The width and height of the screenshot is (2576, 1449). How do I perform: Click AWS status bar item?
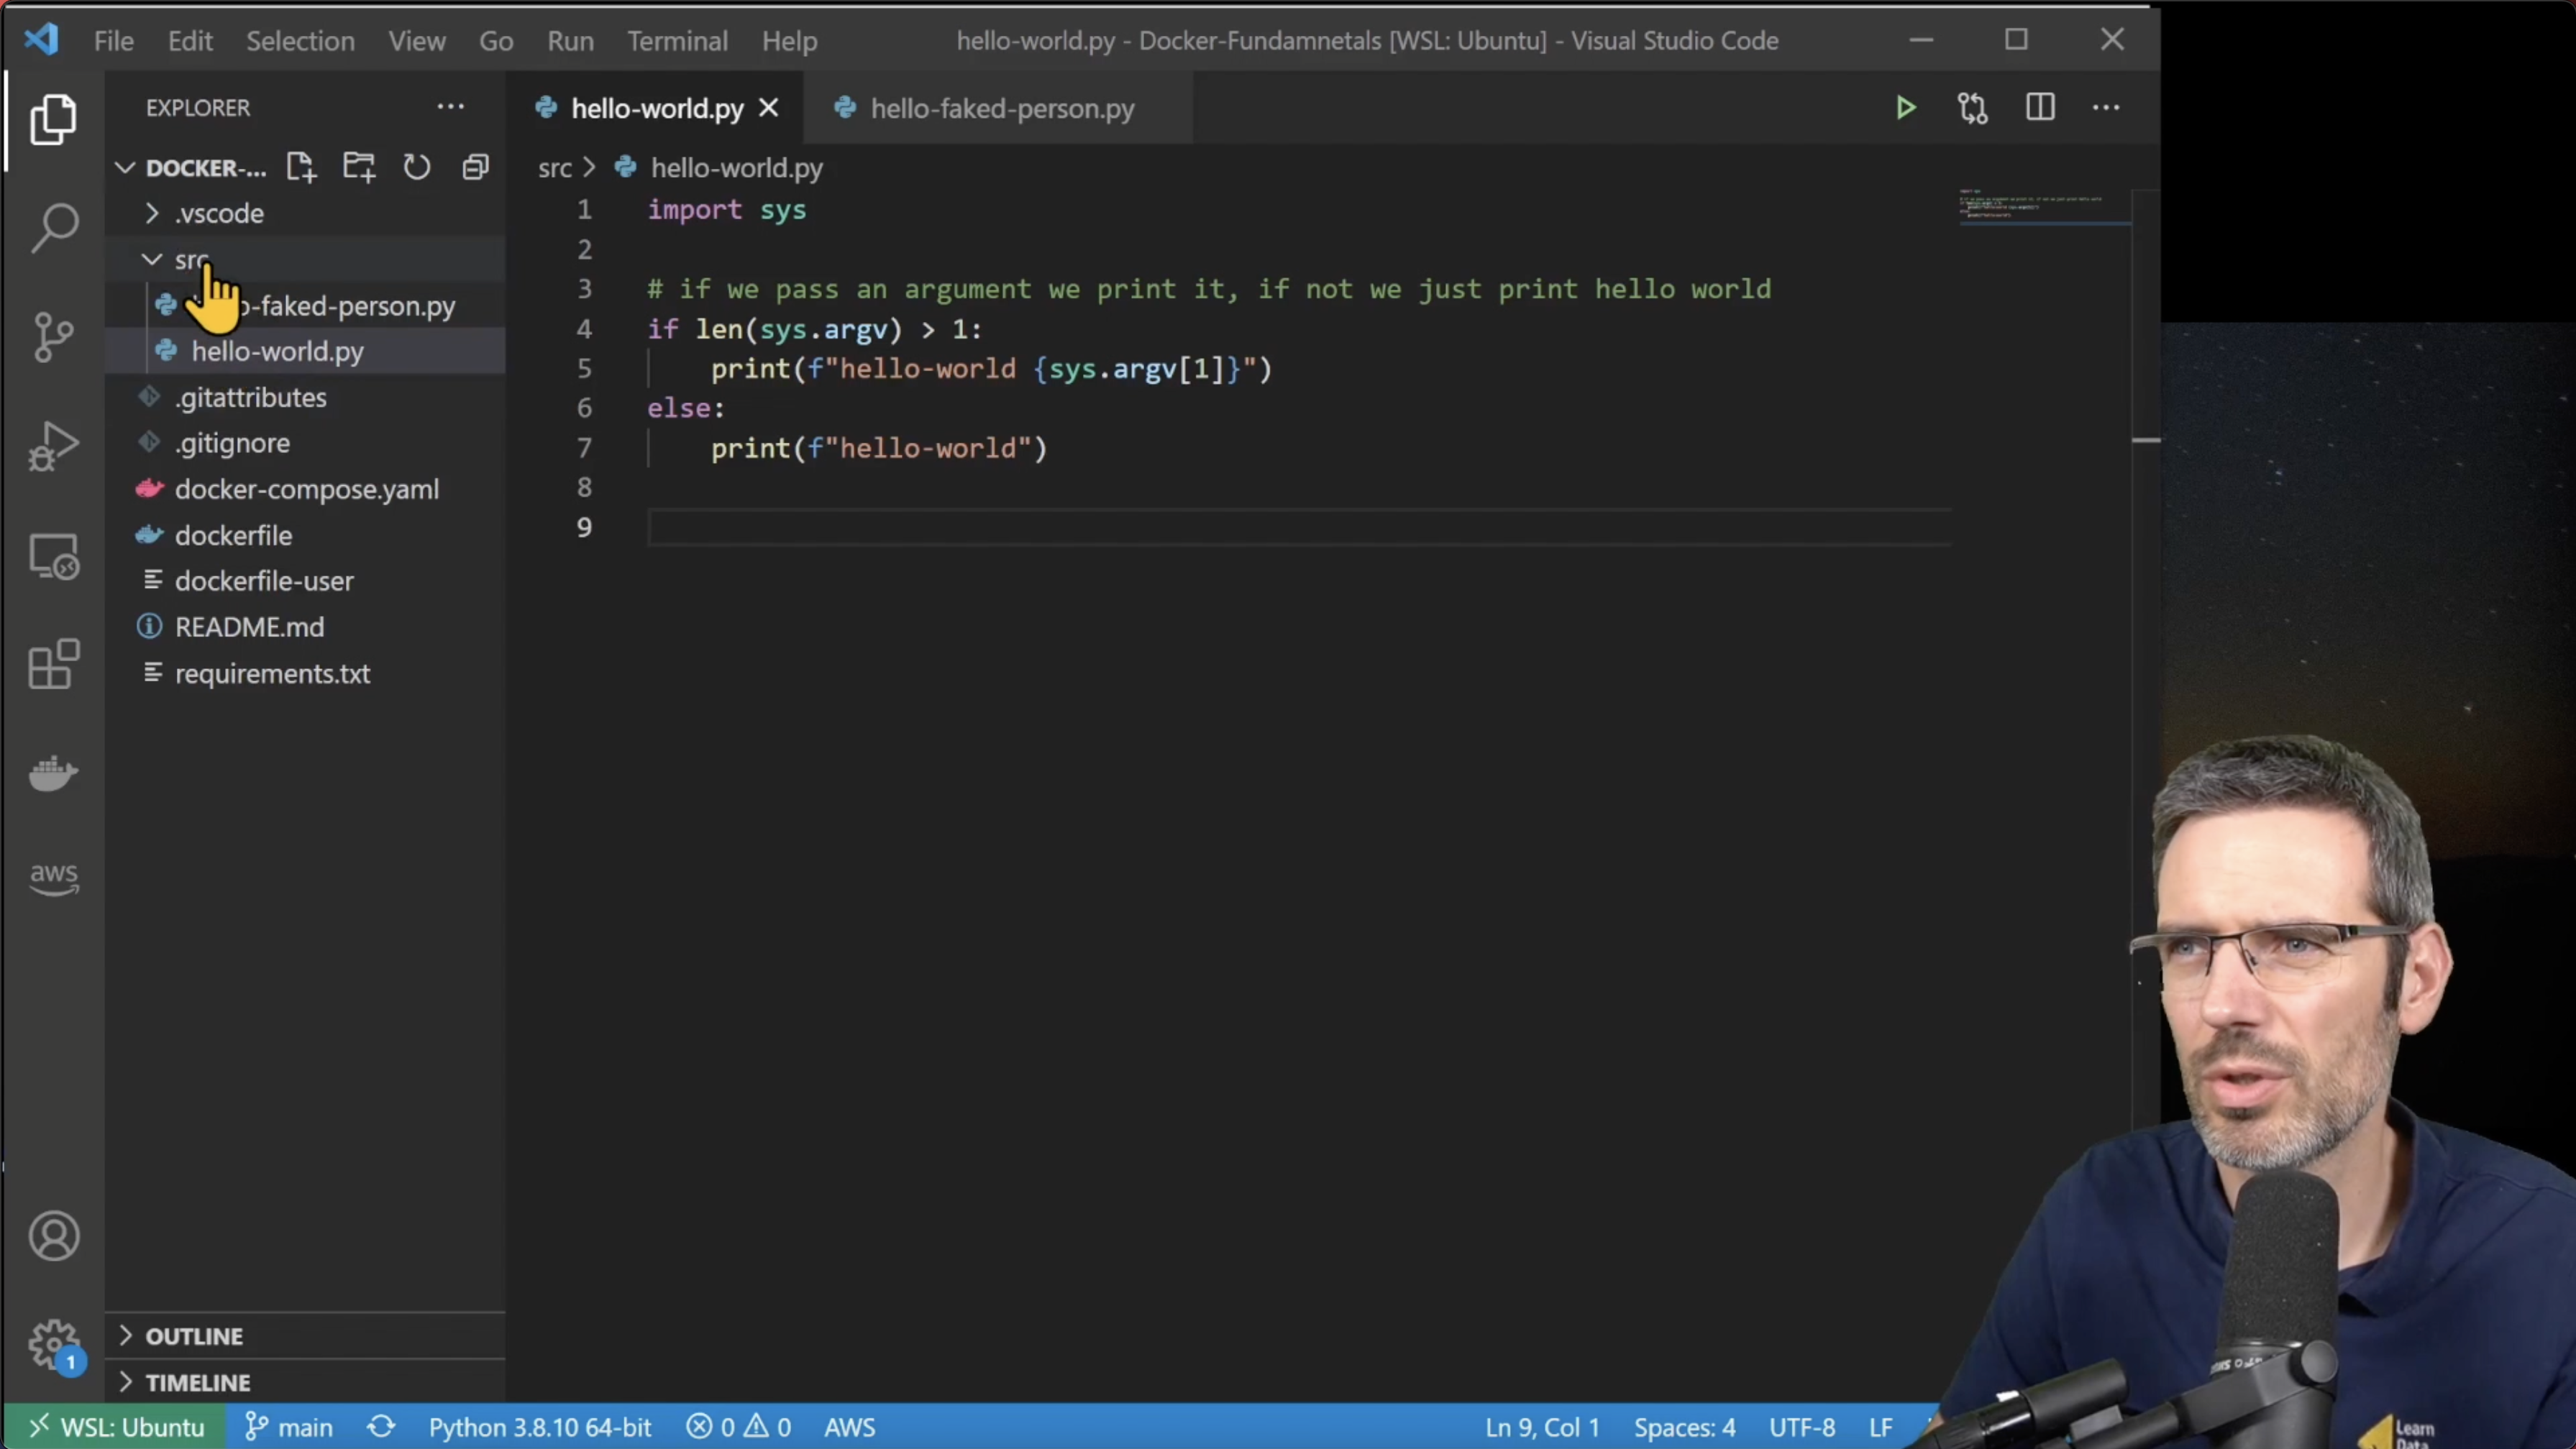pos(850,1427)
